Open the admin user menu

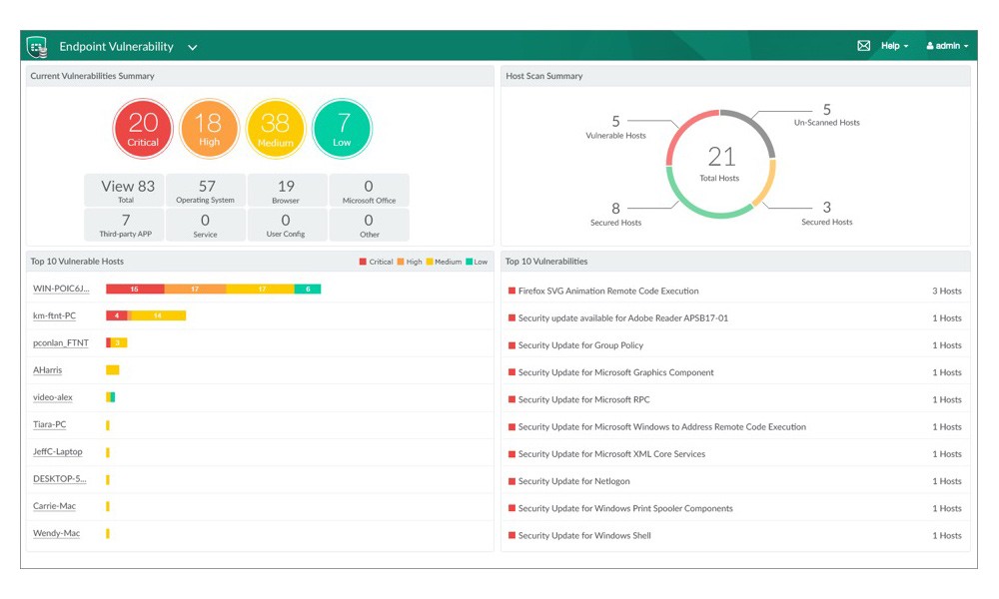point(947,46)
